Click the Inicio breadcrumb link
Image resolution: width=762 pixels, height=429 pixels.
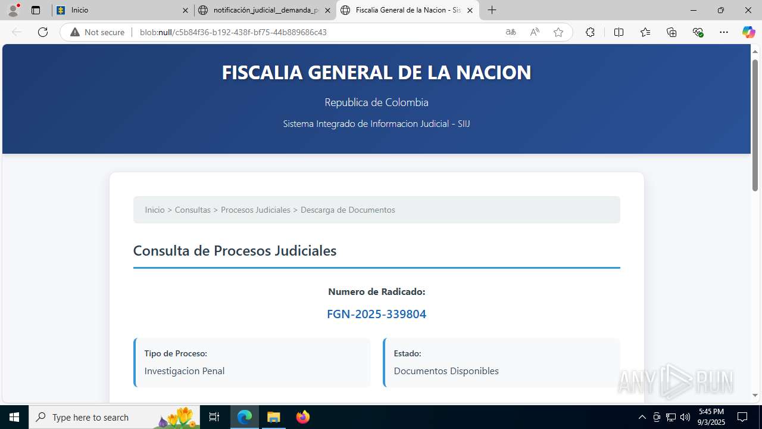point(155,210)
